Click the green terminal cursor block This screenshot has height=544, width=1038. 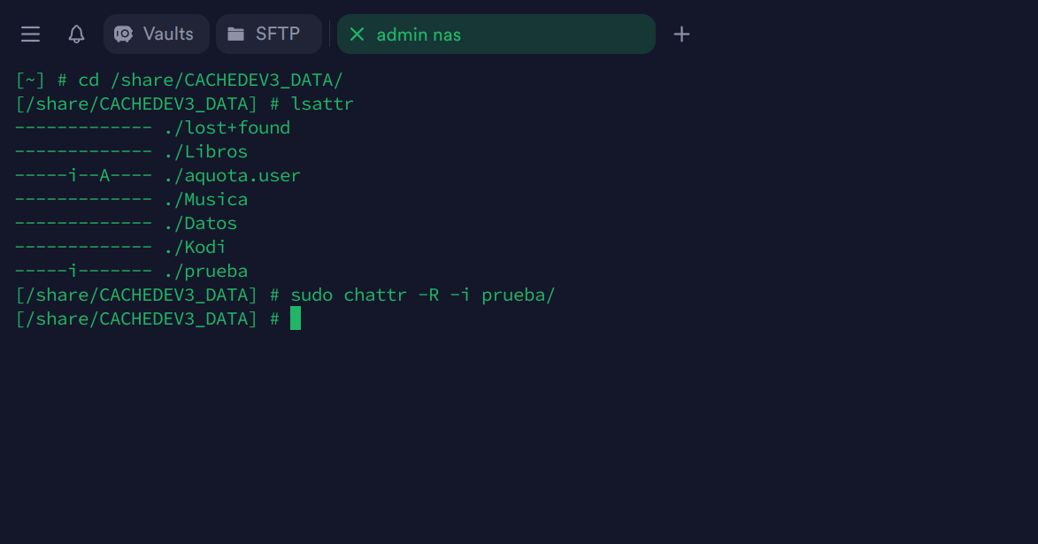[296, 318]
